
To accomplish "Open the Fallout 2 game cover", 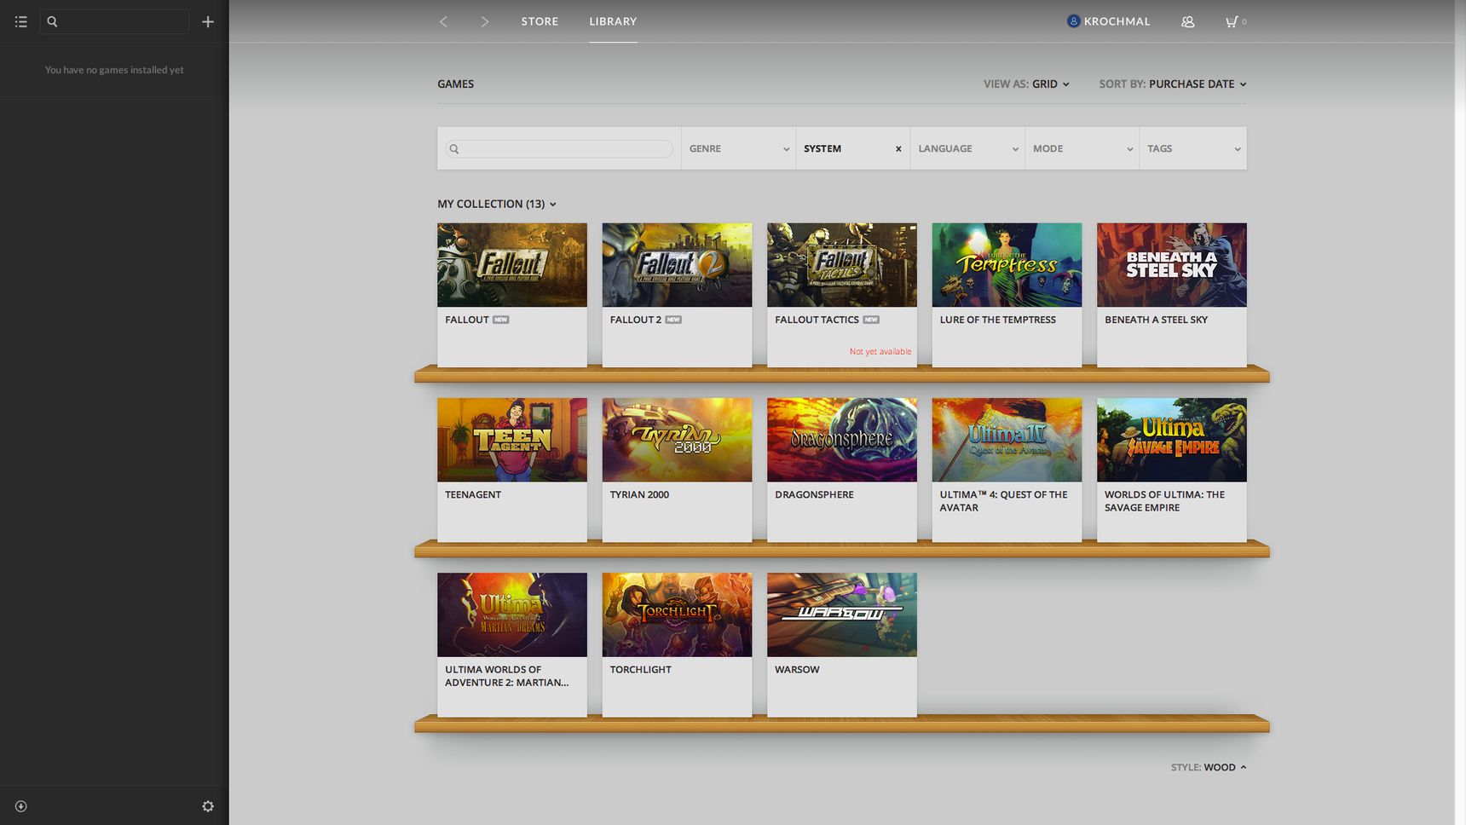I will [x=677, y=265].
